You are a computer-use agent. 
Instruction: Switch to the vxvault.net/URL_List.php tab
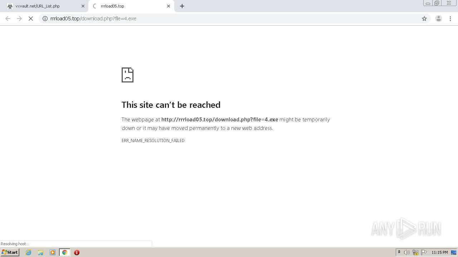(45, 6)
